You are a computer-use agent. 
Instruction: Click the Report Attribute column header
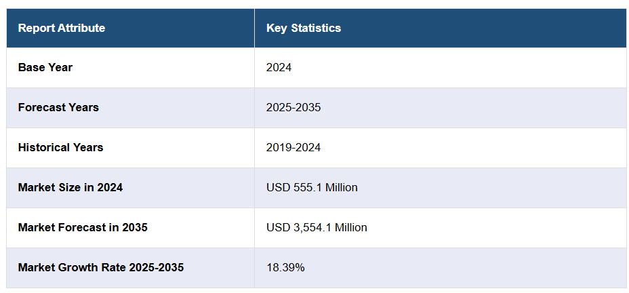point(62,28)
